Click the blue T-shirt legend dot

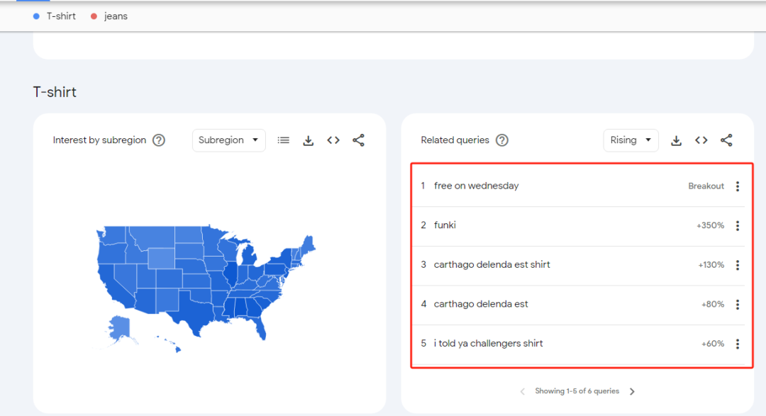36,16
